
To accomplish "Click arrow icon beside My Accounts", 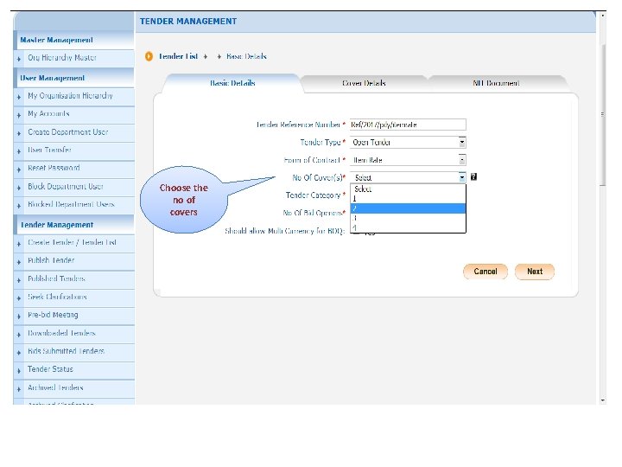I will [19, 115].
